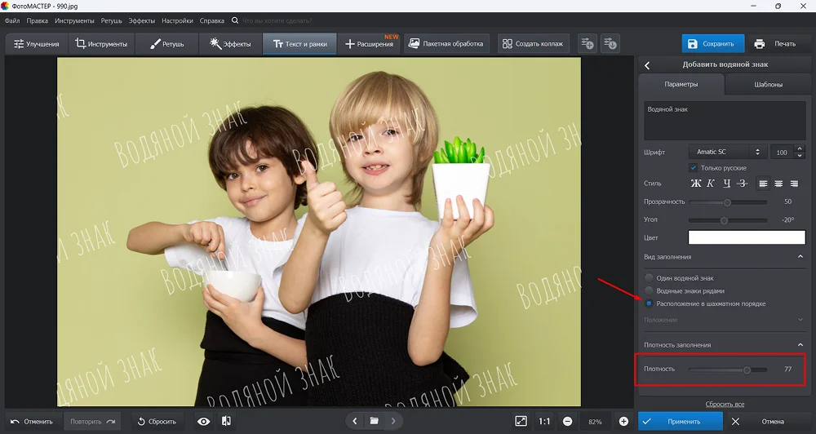The width and height of the screenshot is (816, 434).
Task: Open the Правка menu
Action: [x=37, y=21]
